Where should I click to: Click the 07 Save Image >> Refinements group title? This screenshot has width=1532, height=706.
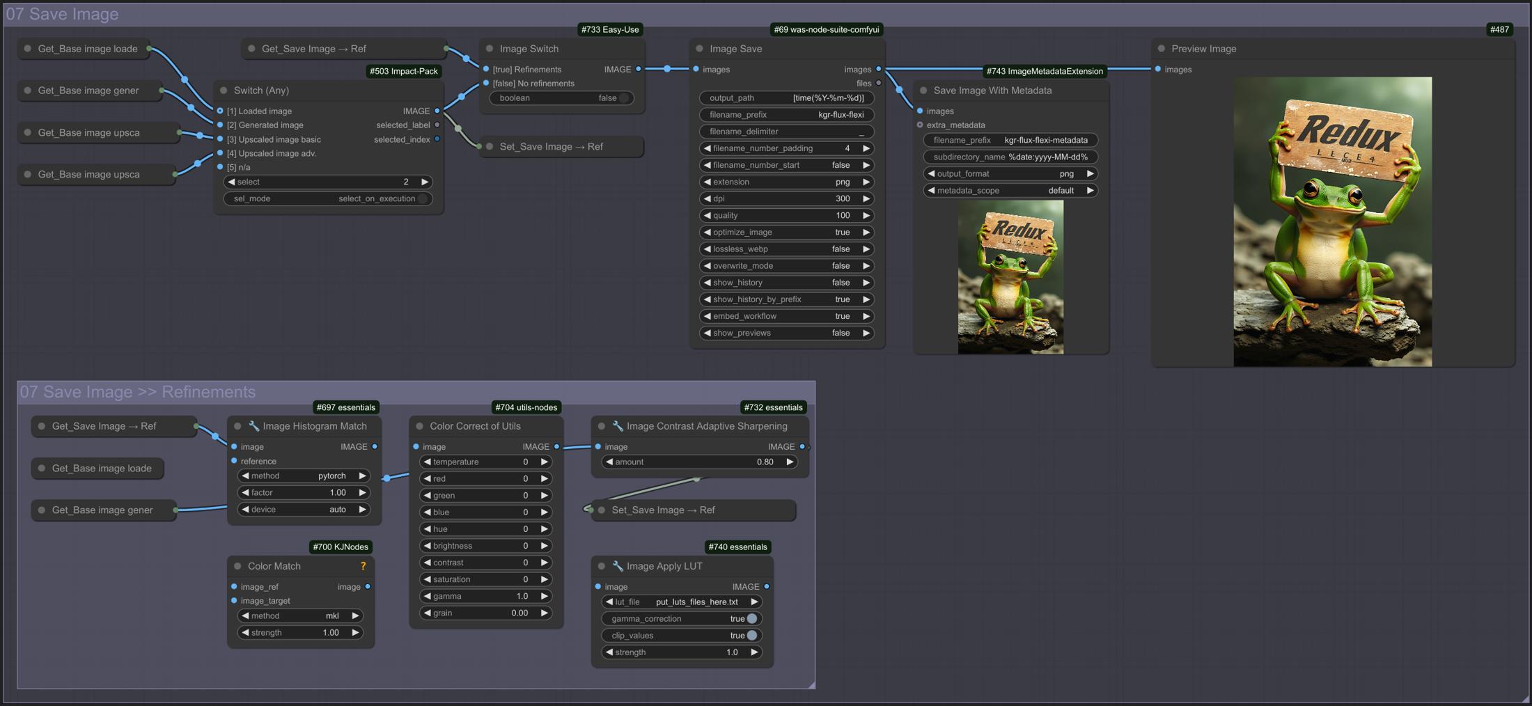137,392
